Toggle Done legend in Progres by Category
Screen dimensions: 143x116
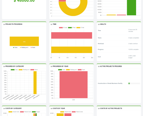click(14, 70)
